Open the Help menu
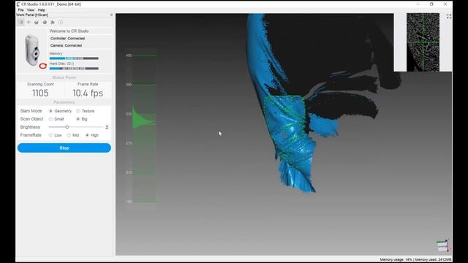This screenshot has height=263, width=468. click(41, 9)
